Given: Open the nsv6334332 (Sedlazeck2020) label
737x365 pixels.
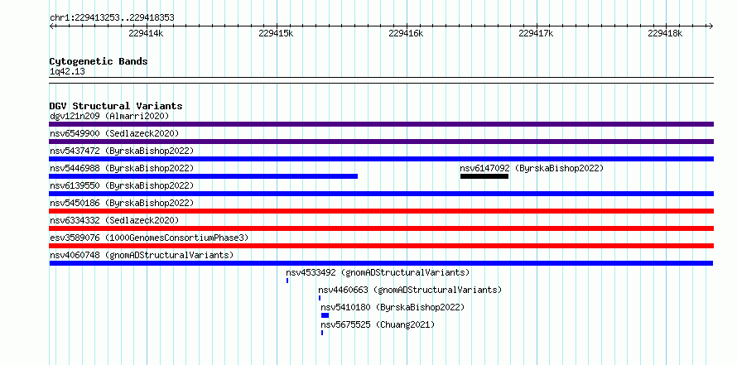Looking at the screenshot, I should [x=114, y=220].
